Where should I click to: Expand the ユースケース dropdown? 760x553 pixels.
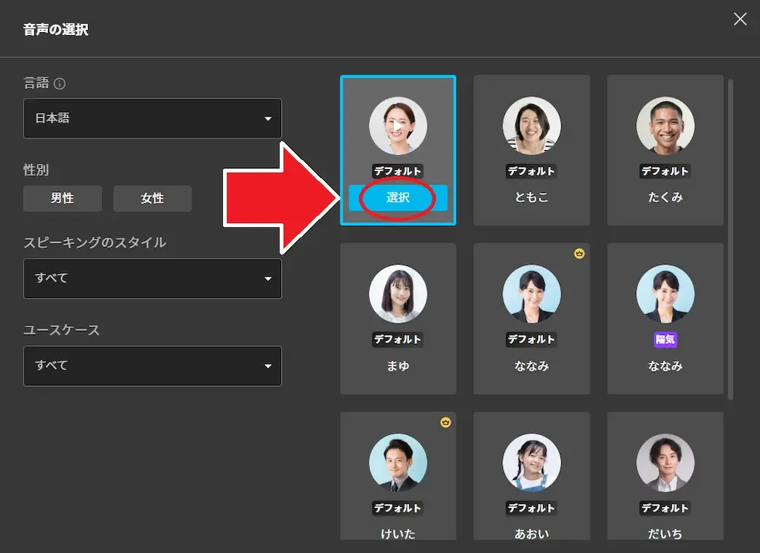click(x=152, y=366)
